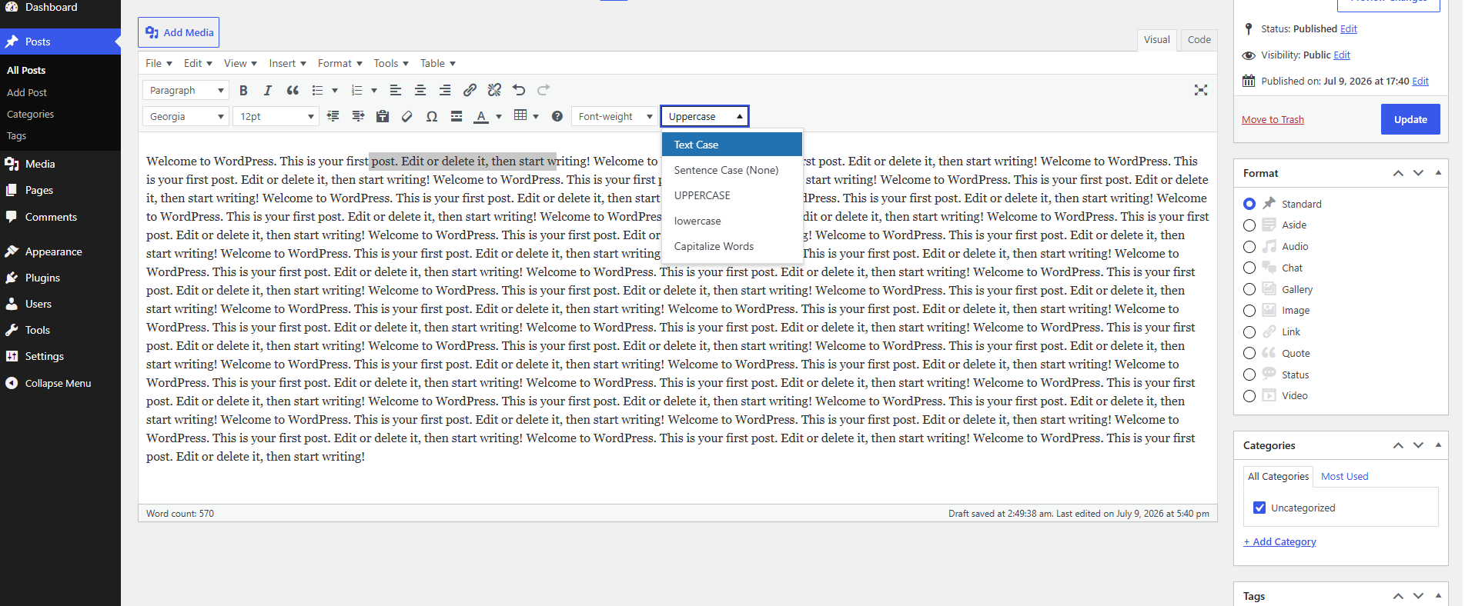This screenshot has height=606, width=1465.
Task: Switch to the Code editor tab
Action: [1199, 39]
